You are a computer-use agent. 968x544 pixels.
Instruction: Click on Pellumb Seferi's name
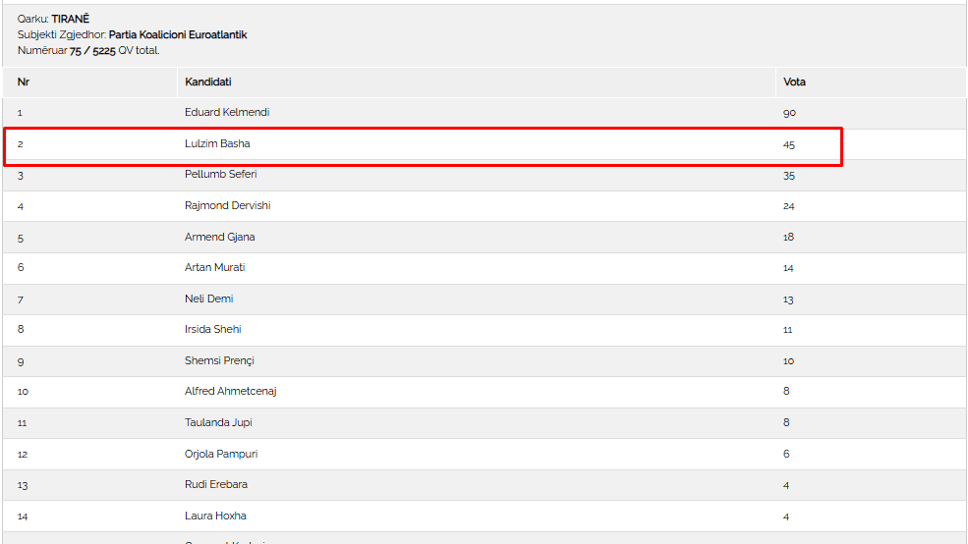point(221,174)
